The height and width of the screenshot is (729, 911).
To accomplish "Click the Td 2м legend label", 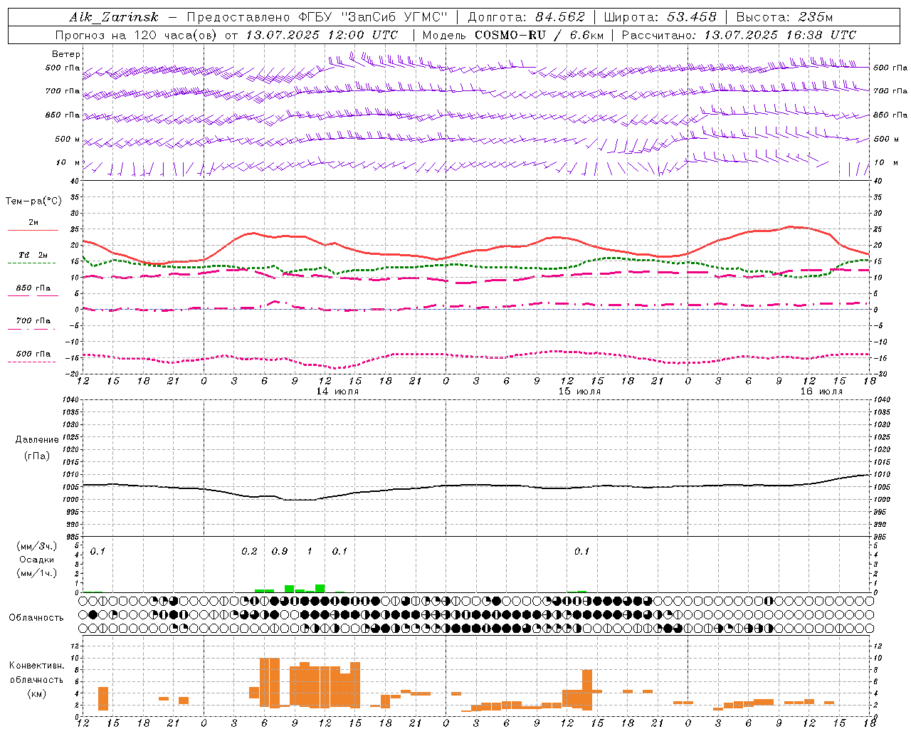I will [33, 255].
